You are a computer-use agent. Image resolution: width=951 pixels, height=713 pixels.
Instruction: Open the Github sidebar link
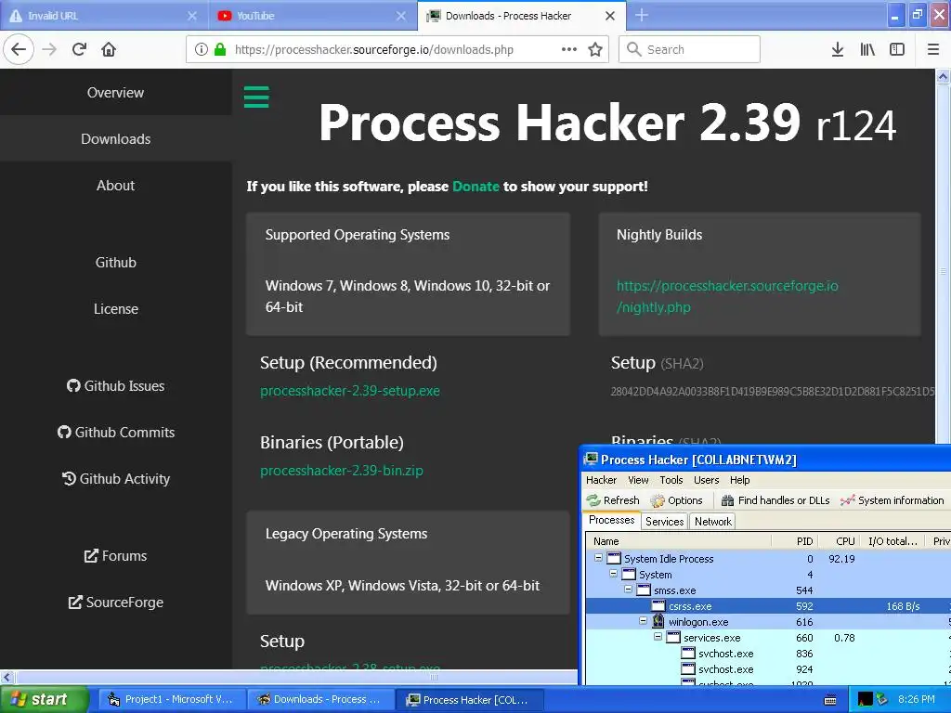(x=115, y=262)
